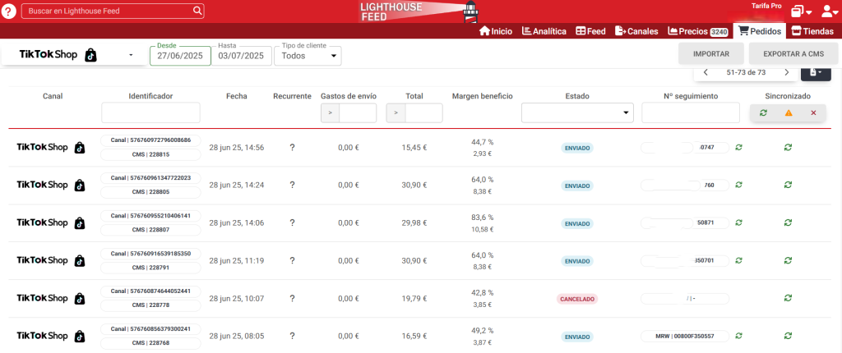Open the Tiendas tab

812,31
